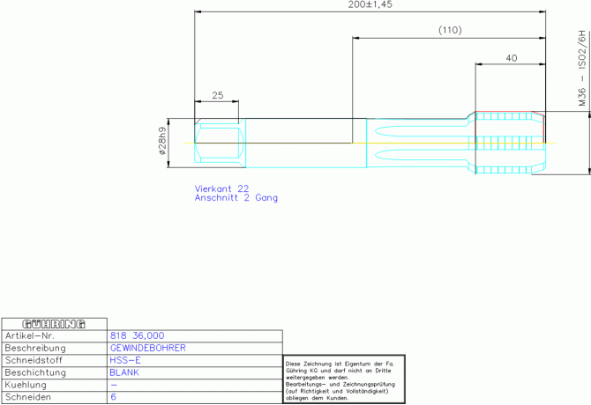
Task: Click the GEWINDEBOHRER description value
Action: 148,349
